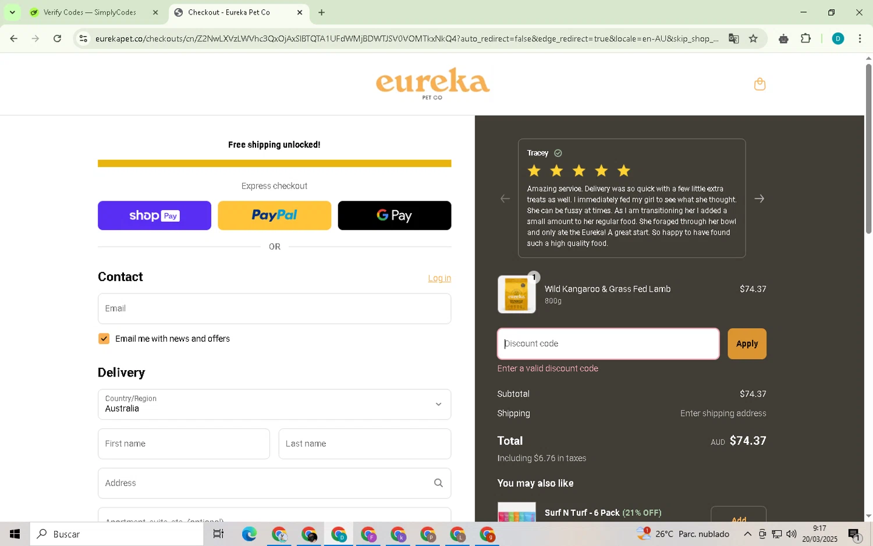This screenshot has height=546, width=873.
Task: Expand the Country/Region dropdown
Action: 274,404
